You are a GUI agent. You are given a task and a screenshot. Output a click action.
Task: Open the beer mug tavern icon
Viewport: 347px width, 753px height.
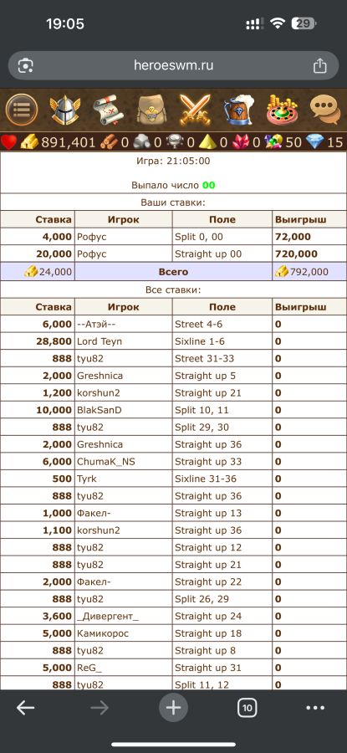click(x=238, y=110)
